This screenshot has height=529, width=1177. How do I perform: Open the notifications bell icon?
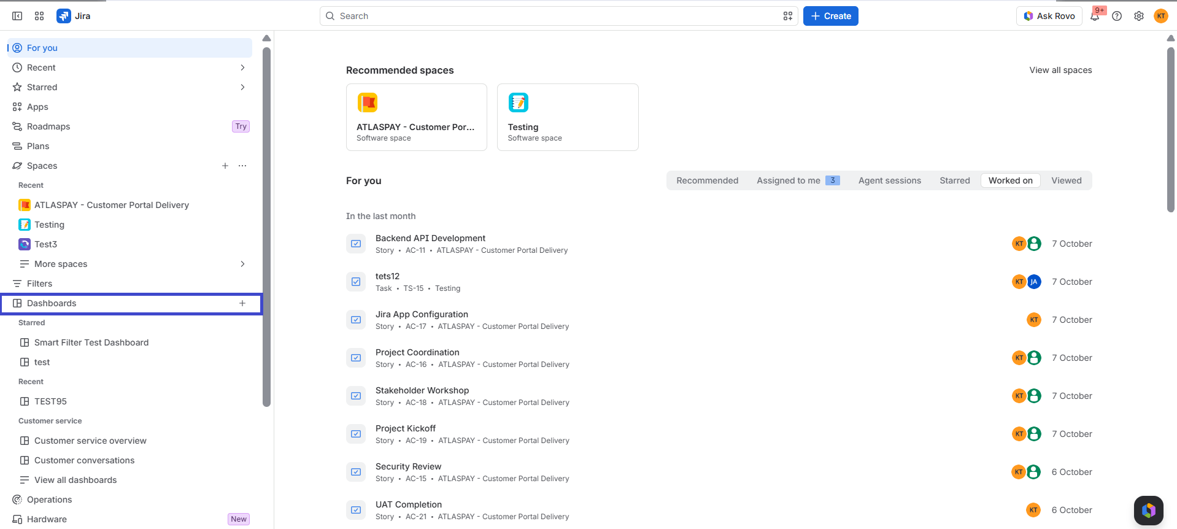point(1095,16)
